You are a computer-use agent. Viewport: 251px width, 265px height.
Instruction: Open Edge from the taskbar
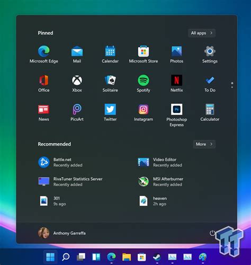pos(111,257)
